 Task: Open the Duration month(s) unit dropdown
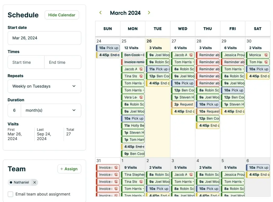pos(51,110)
